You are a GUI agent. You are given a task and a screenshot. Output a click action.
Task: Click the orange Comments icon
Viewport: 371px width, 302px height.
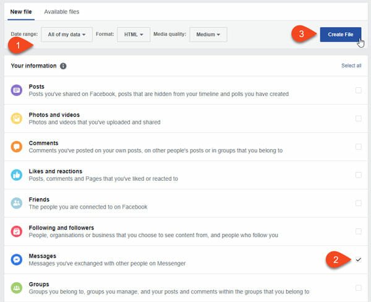point(17,147)
